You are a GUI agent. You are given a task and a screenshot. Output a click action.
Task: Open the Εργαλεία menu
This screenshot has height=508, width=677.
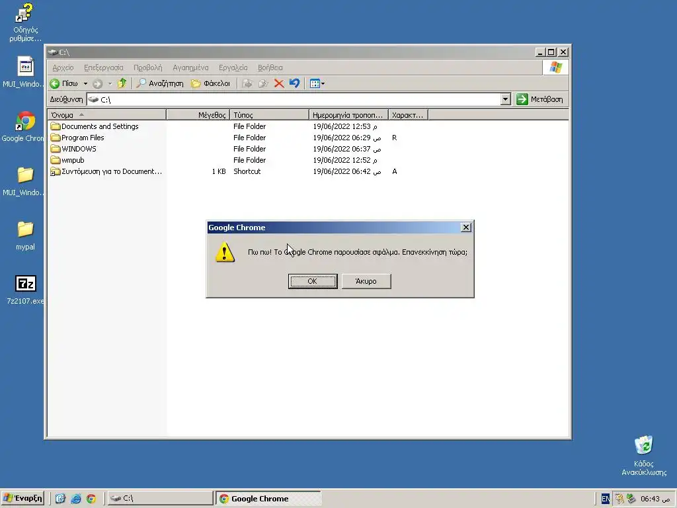click(x=233, y=67)
